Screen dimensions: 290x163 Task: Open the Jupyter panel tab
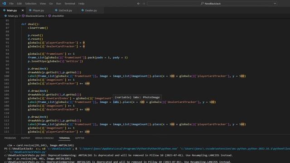(80, 138)
